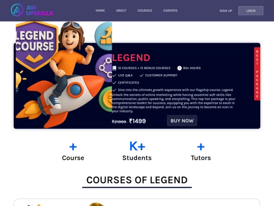Click the Legend Course shield badge

37,46
